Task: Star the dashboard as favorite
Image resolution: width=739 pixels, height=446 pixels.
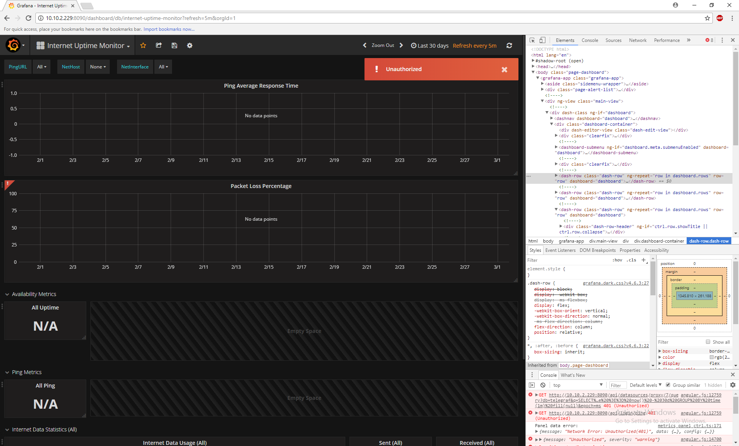Action: (x=143, y=45)
